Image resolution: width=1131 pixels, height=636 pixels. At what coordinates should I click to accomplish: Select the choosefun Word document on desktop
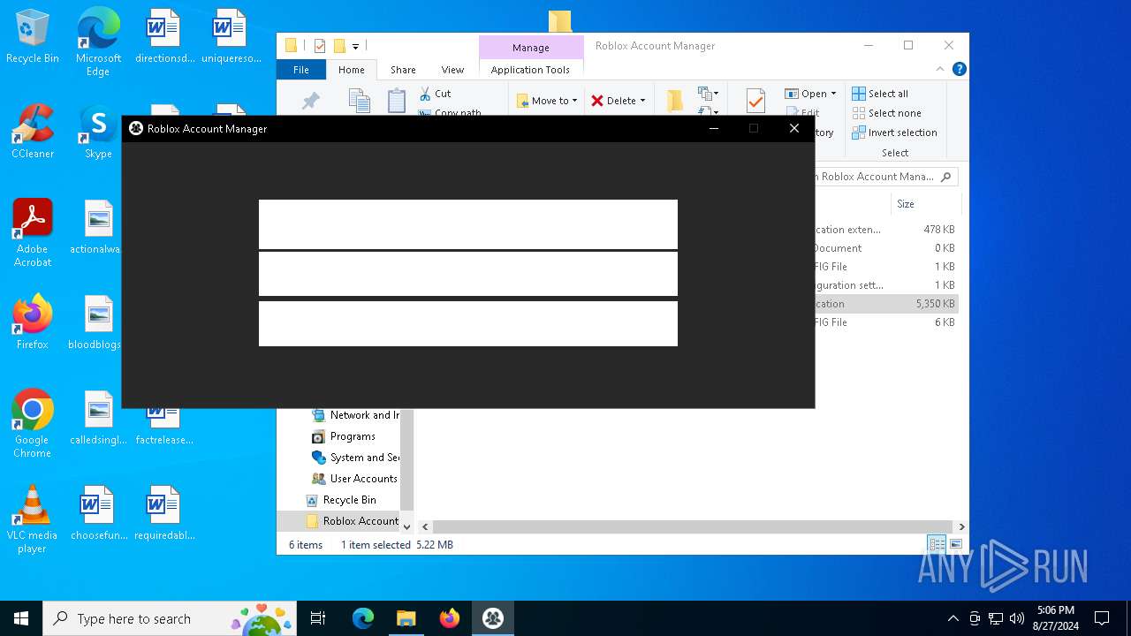98,513
